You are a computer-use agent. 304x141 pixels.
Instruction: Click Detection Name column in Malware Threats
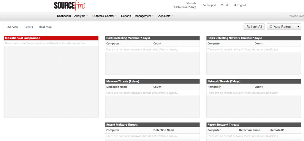117,87
